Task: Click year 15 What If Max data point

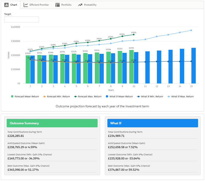Action: tap(191, 30)
